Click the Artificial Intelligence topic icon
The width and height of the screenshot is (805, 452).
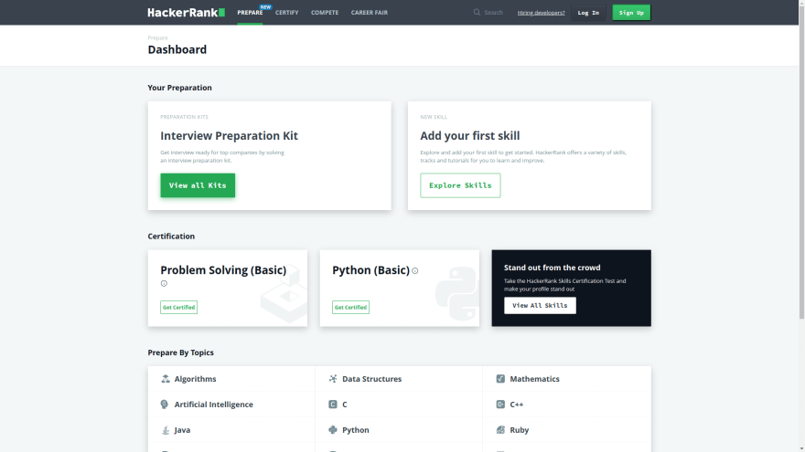[165, 405]
